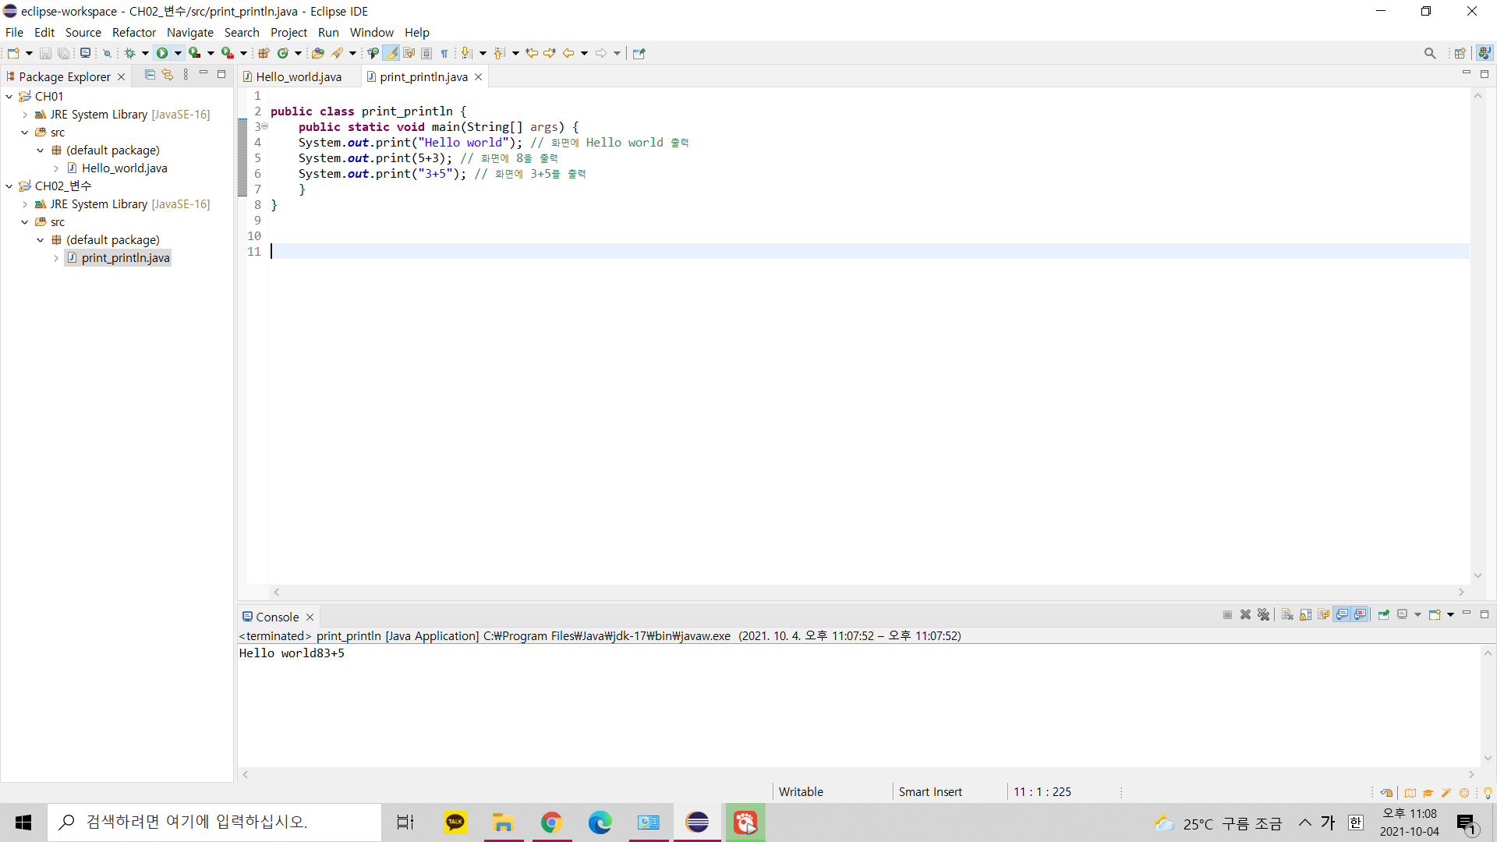Toggle Mark Occurrences highlighter button
The image size is (1497, 842).
(391, 53)
